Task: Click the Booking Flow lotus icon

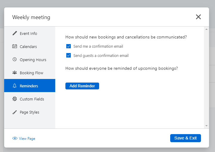Action: click(x=15, y=73)
